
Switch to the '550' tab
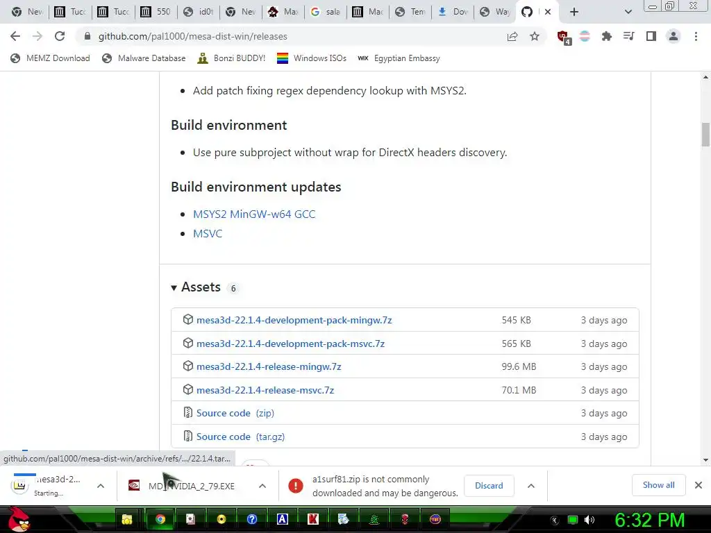(156, 12)
